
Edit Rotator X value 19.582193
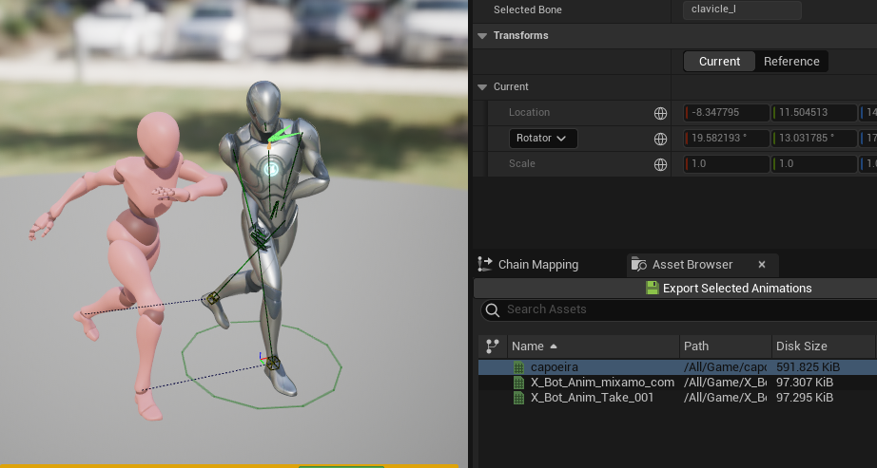727,139
